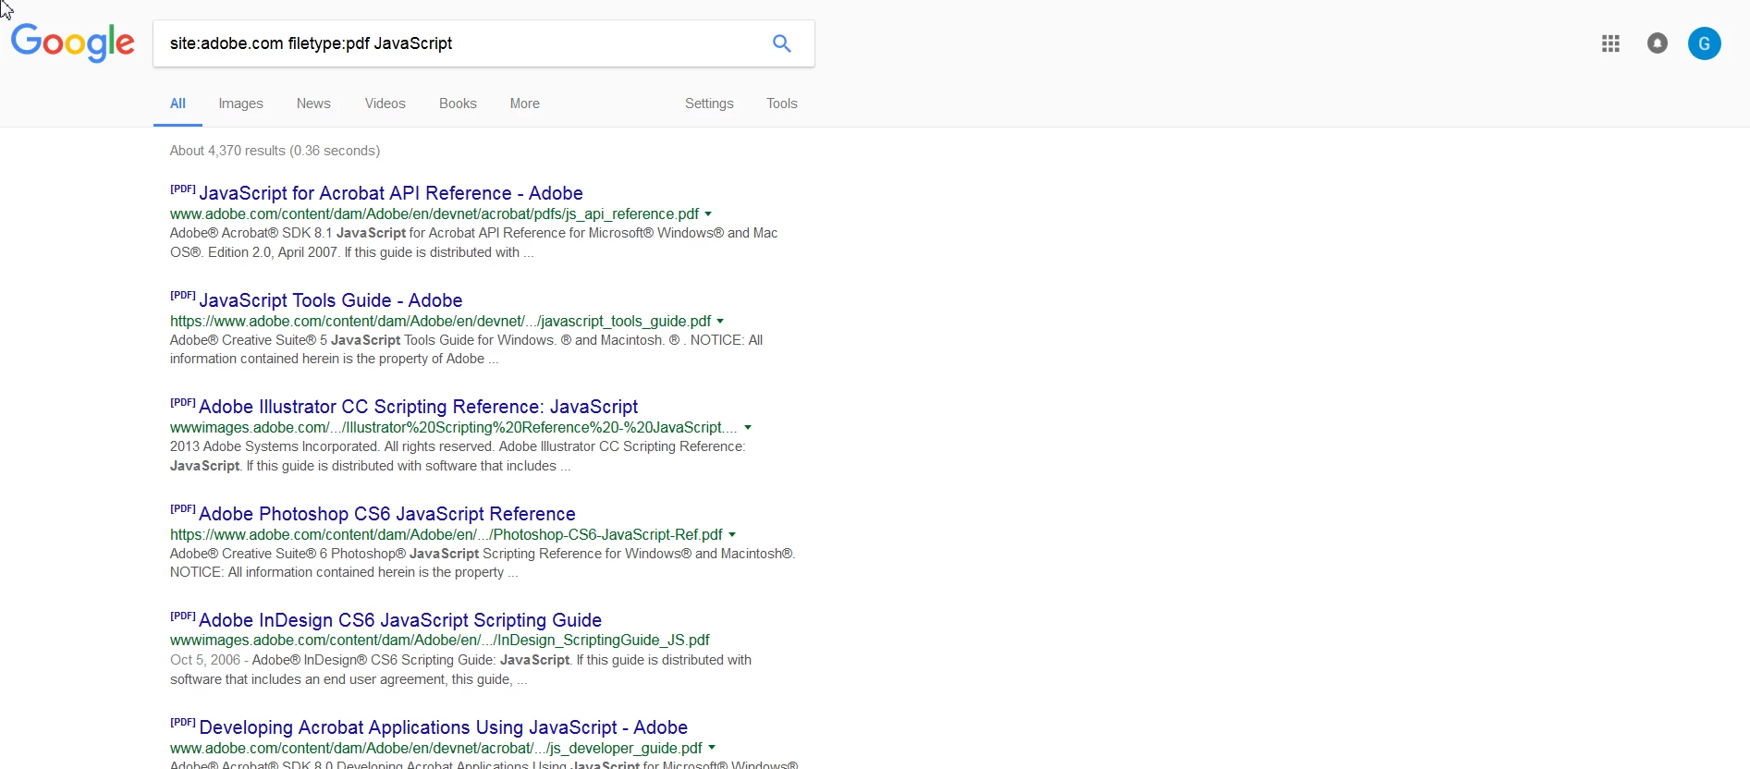Screen dimensions: 1750x769
Task: Switch to the Images tab
Action: click(241, 104)
